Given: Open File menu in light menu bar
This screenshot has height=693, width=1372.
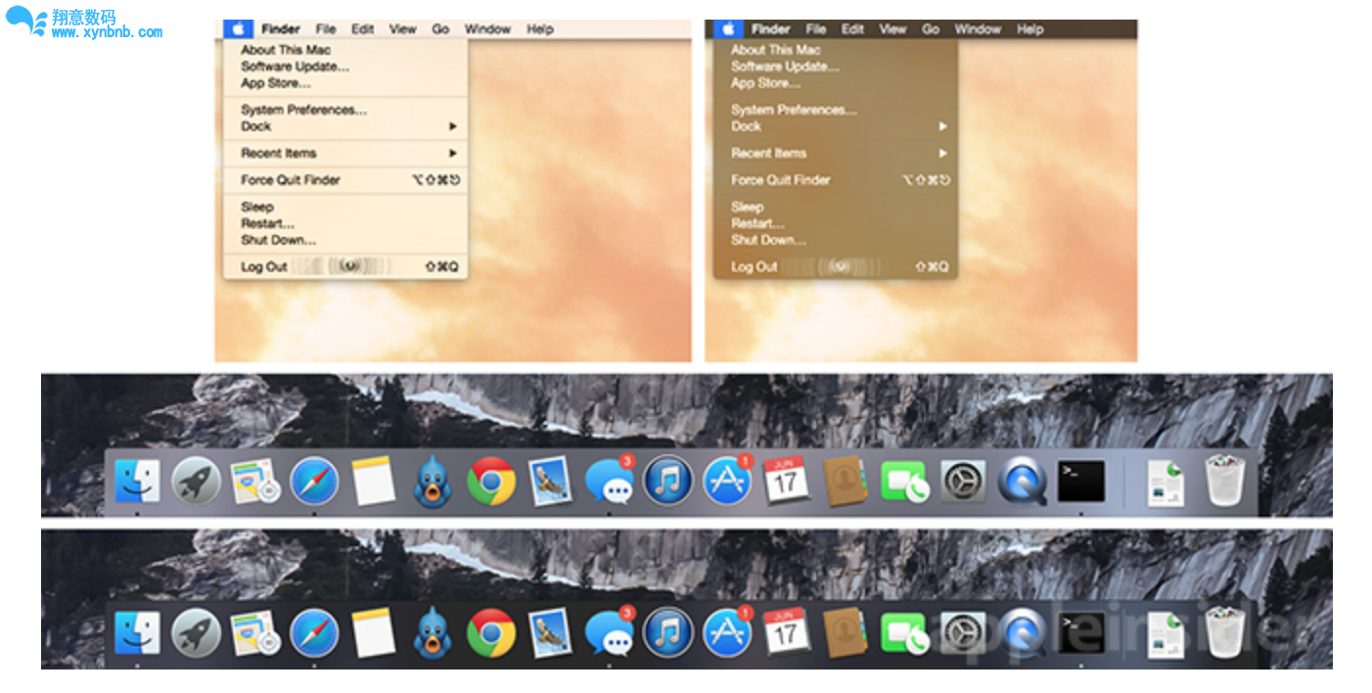Looking at the screenshot, I should (x=326, y=29).
